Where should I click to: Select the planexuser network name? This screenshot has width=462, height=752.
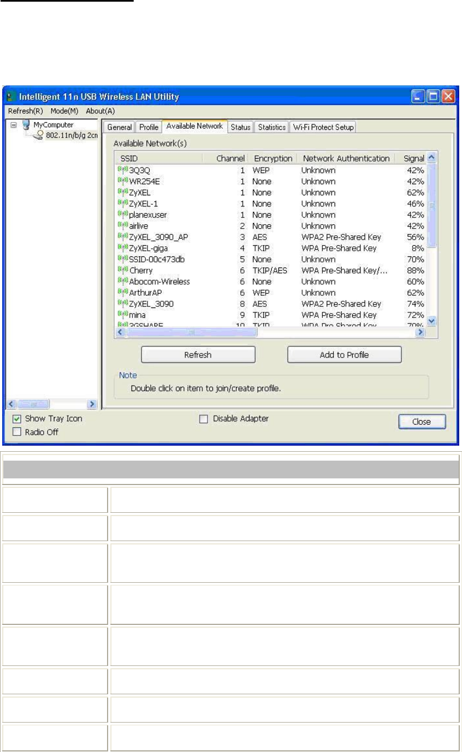pos(148,215)
